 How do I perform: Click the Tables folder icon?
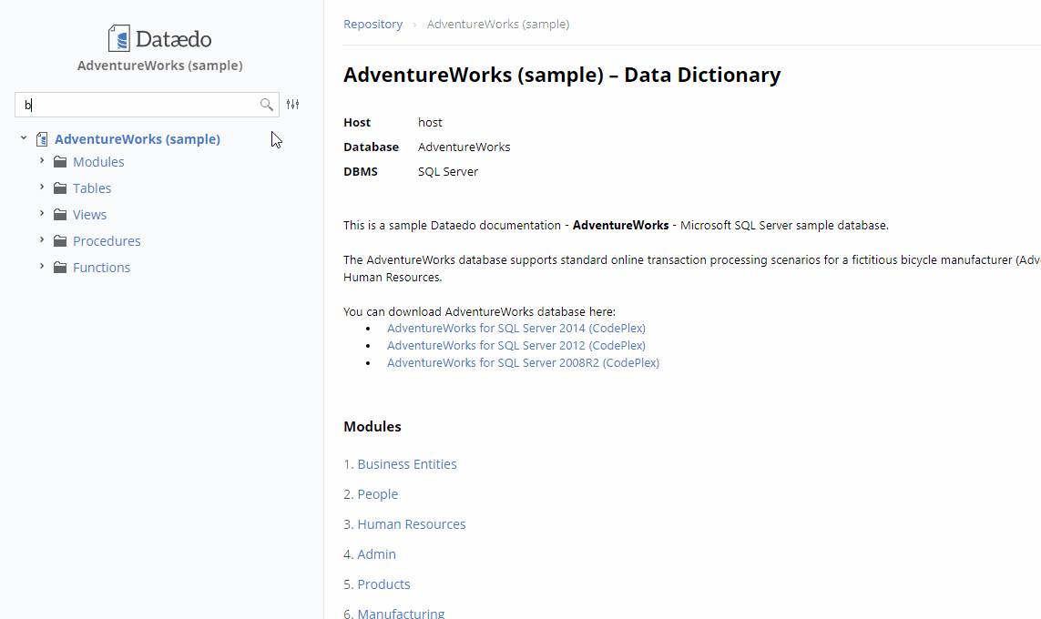pos(60,188)
